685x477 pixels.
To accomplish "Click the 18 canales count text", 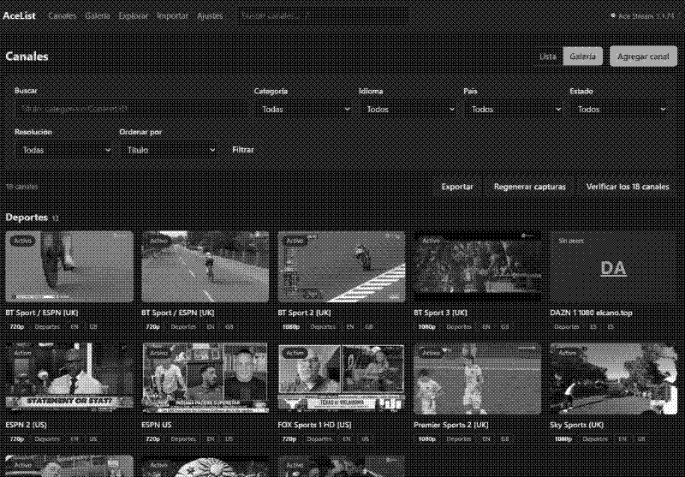I will click(x=22, y=187).
